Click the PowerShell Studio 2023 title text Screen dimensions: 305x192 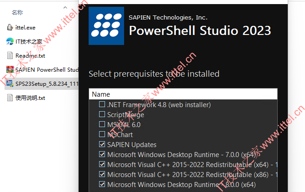(200, 30)
